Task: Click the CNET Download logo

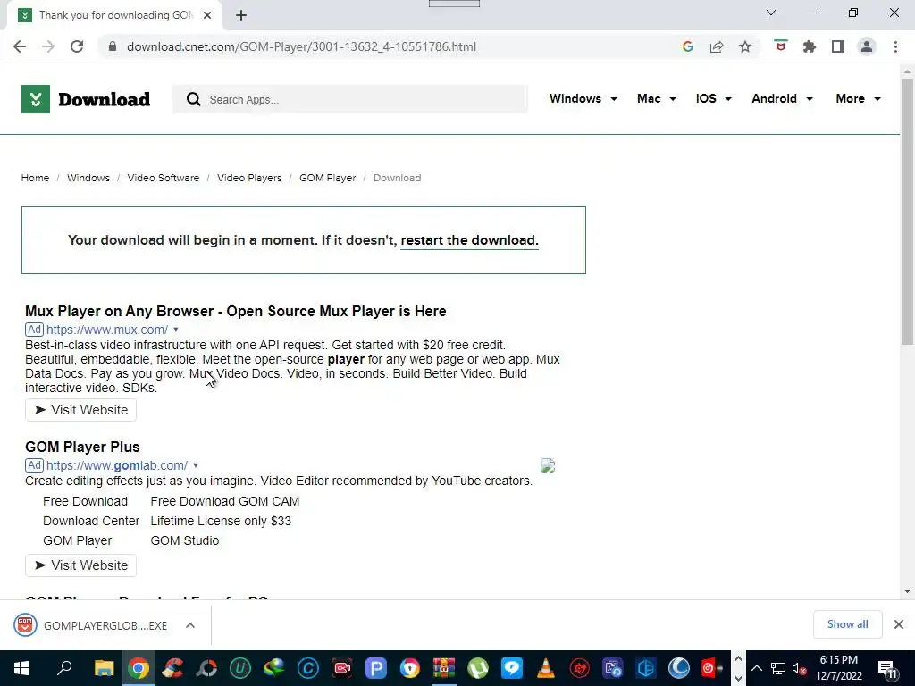Action: (86, 99)
